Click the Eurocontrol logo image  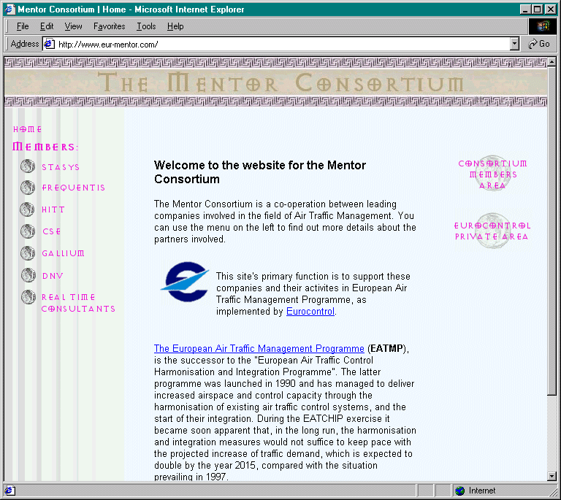pyautogui.click(x=184, y=281)
